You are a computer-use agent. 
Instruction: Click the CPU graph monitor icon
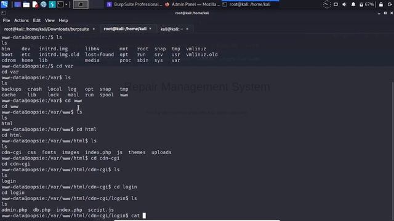click(327, 4)
